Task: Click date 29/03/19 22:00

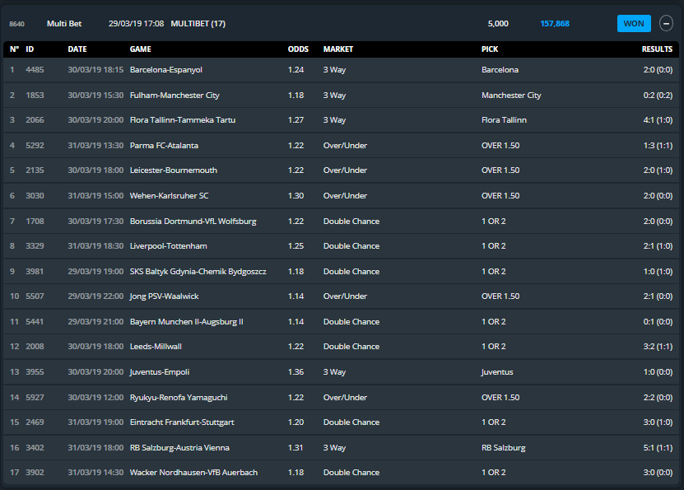Action: coord(95,296)
